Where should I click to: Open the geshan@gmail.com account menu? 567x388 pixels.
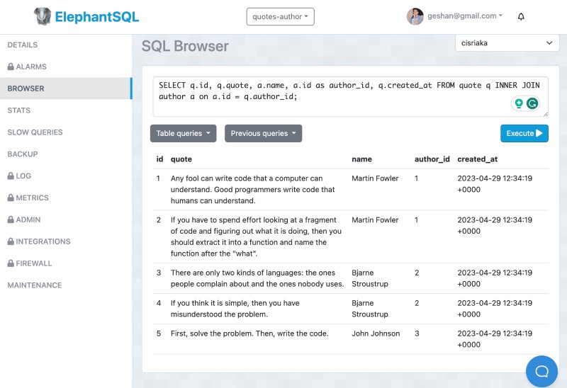[465, 16]
